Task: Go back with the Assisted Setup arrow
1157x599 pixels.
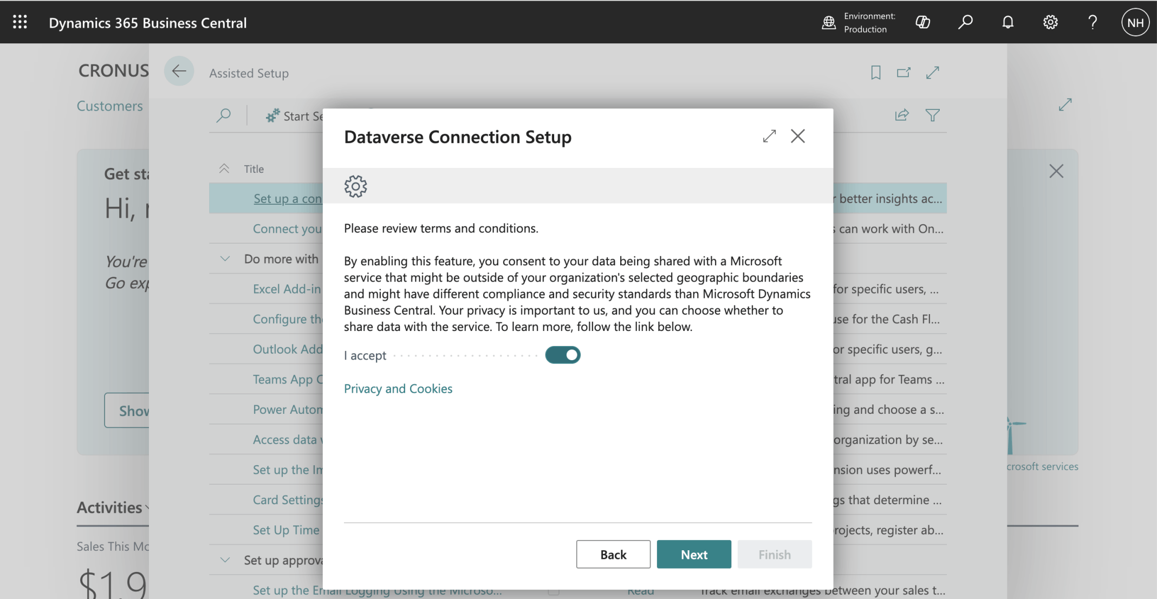Action: click(179, 71)
